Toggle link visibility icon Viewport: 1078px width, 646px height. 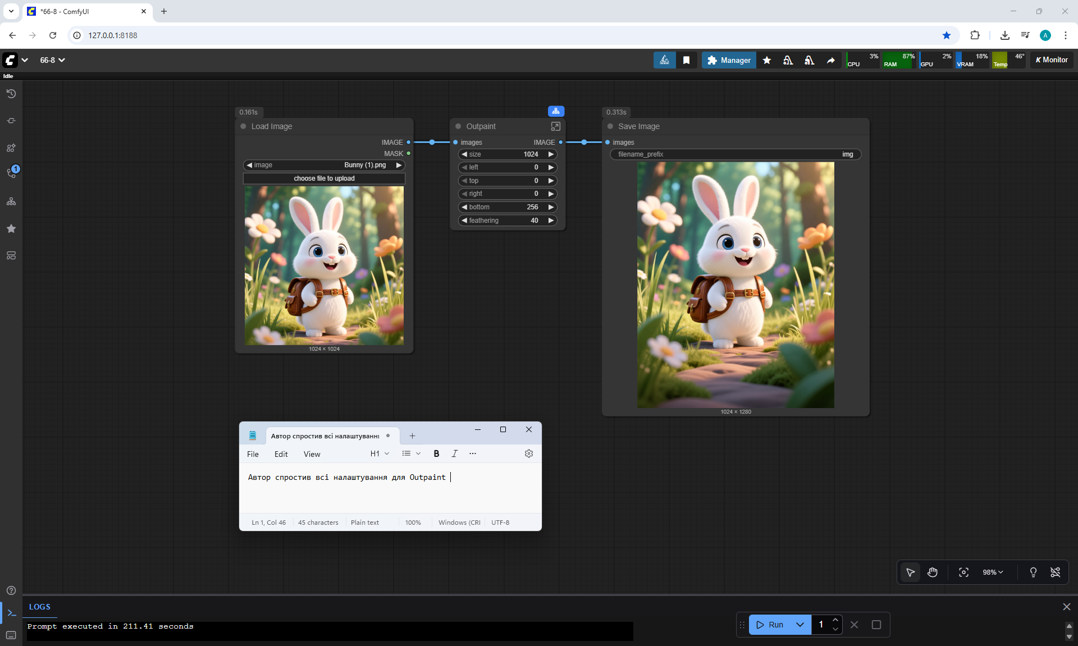[1055, 572]
